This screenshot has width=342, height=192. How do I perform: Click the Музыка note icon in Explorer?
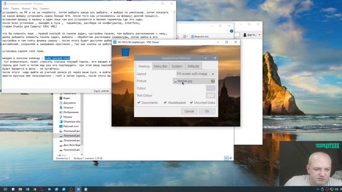pos(61,117)
